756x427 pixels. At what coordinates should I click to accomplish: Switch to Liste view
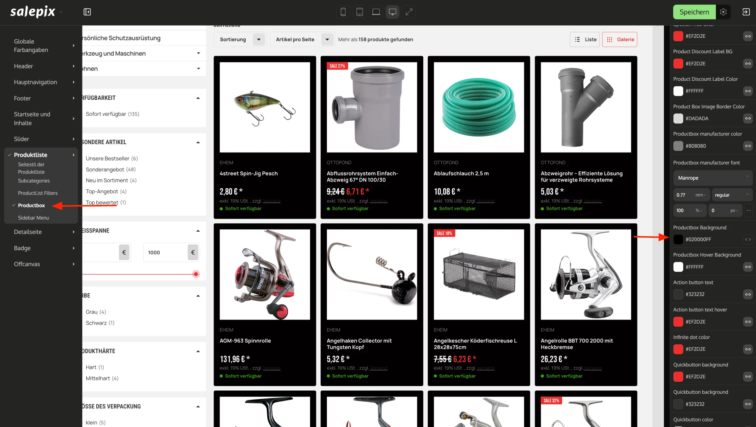585,39
